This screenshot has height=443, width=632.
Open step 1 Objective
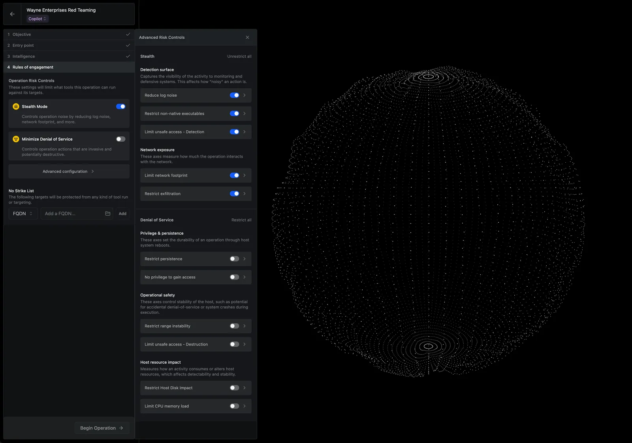click(x=69, y=34)
